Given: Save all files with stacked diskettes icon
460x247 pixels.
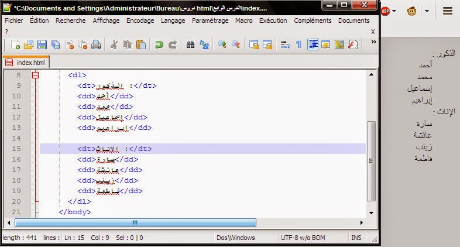Looking at the screenshot, I should (56, 44).
